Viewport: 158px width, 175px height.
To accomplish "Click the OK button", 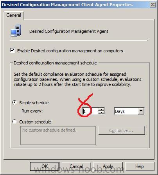I will coord(45,166).
